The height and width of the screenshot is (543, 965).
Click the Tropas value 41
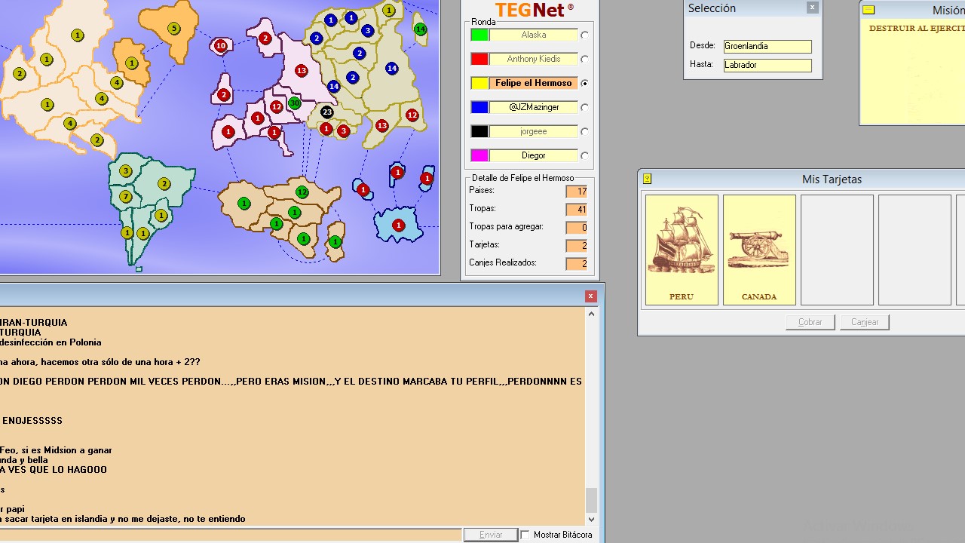pyautogui.click(x=577, y=210)
